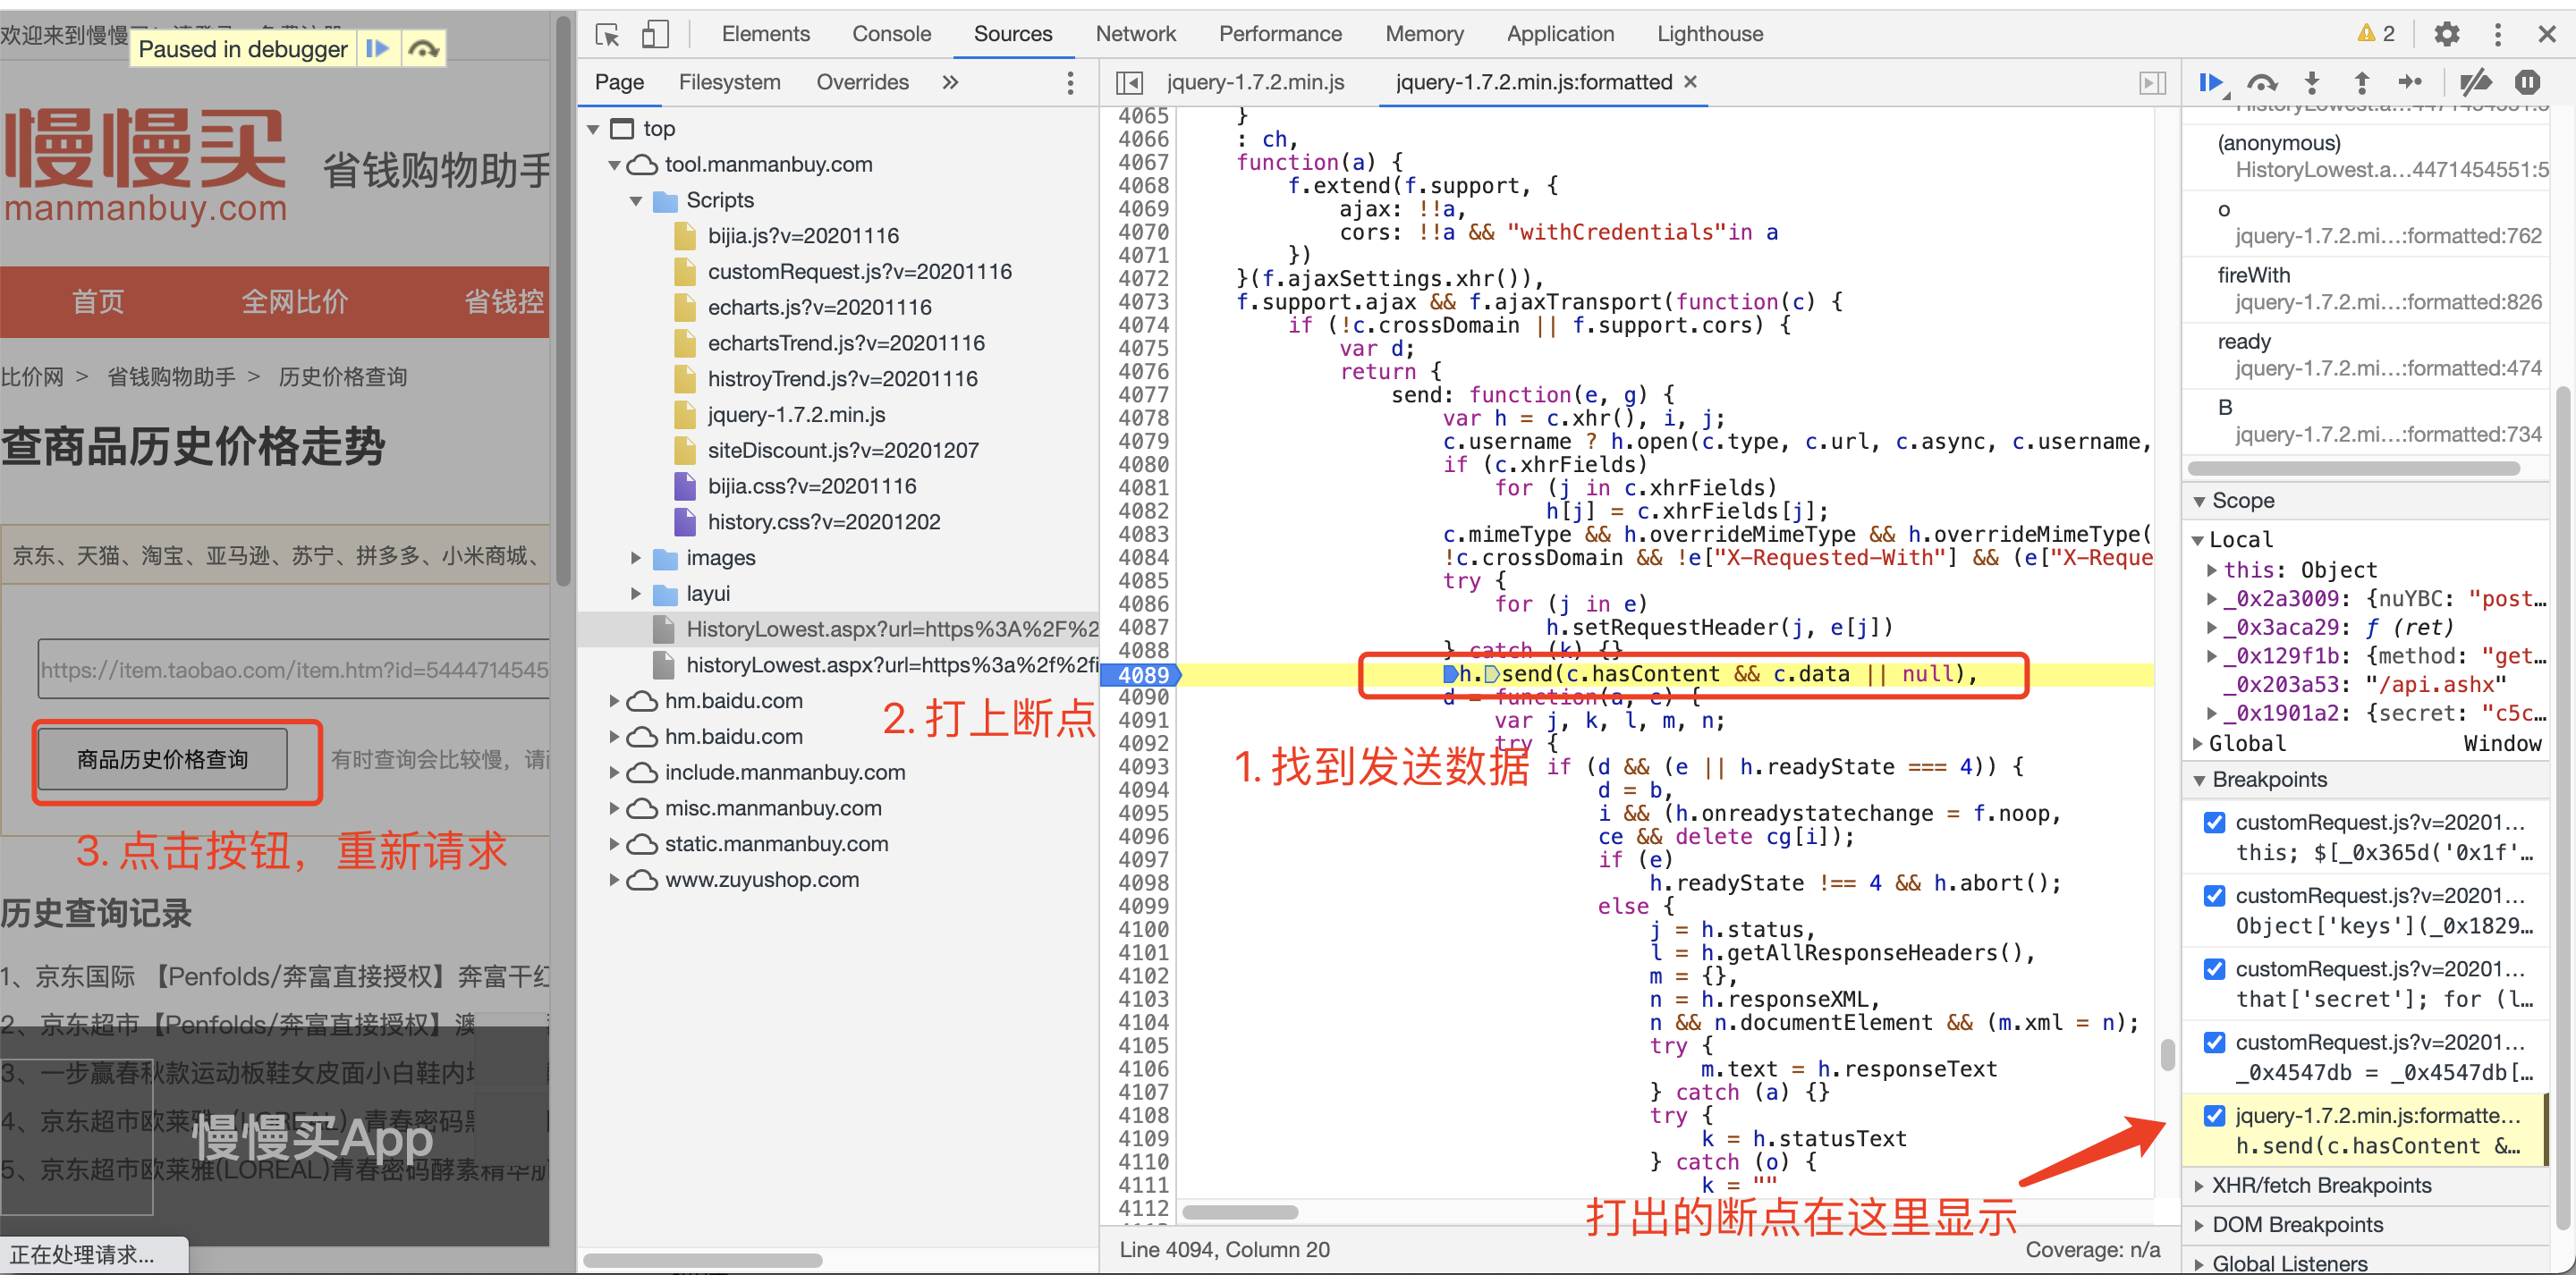Toggle Pause on exceptions icon
This screenshot has height=1275, width=2576.
pyautogui.click(x=2527, y=83)
